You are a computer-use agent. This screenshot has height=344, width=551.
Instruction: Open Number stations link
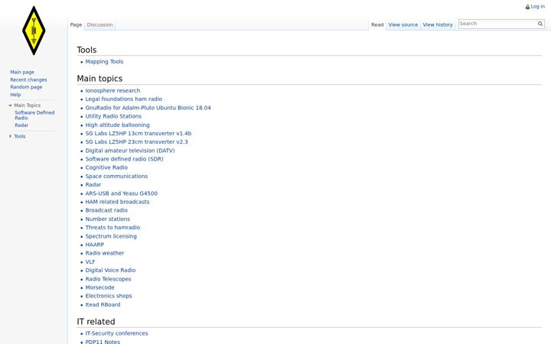(108, 219)
